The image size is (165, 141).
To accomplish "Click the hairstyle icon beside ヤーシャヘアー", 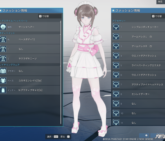I will coord(3,27).
